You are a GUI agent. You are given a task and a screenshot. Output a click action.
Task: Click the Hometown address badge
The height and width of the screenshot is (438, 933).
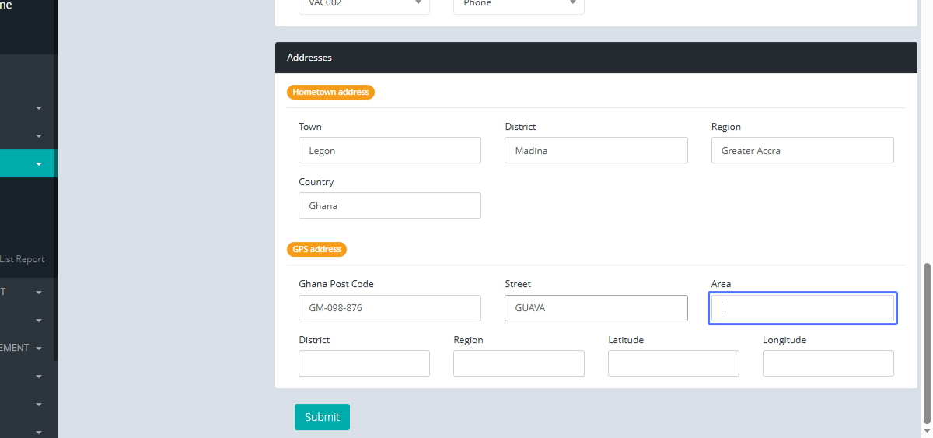point(330,92)
